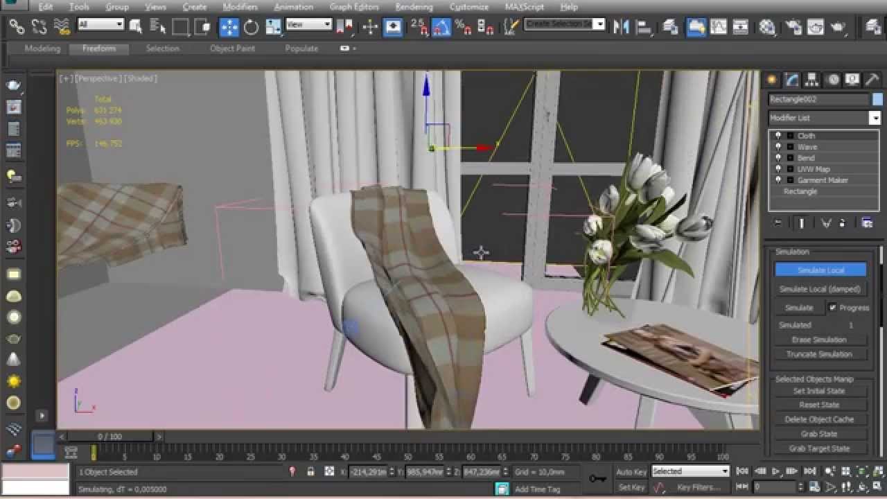Open the Render Setup teapot icon
Image resolution: width=887 pixels, height=499 pixels.
(793, 27)
